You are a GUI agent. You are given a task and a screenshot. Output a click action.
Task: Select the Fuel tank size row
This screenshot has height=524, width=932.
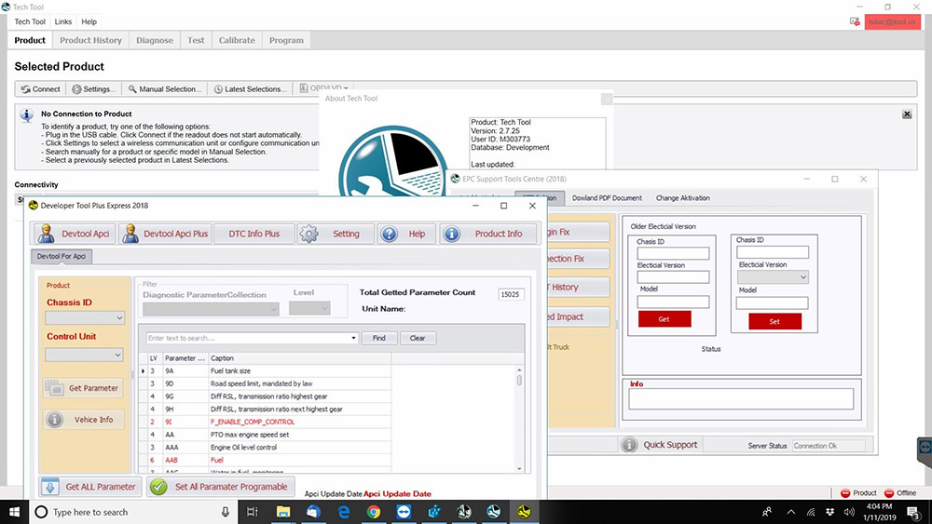point(265,370)
